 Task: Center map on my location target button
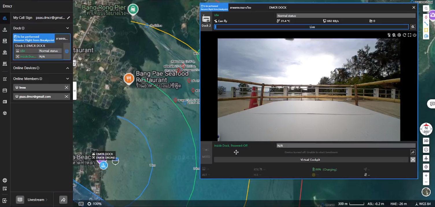click(426, 167)
